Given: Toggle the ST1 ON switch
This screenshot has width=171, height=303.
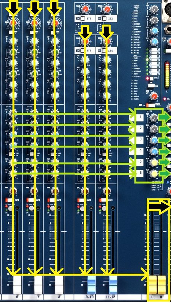Looking at the screenshot, I should point(83,19).
